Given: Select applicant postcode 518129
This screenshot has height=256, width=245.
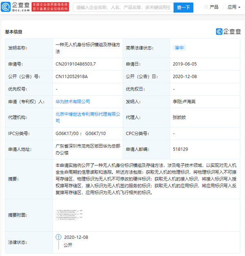Looking at the screenshot, I should [x=180, y=149].
